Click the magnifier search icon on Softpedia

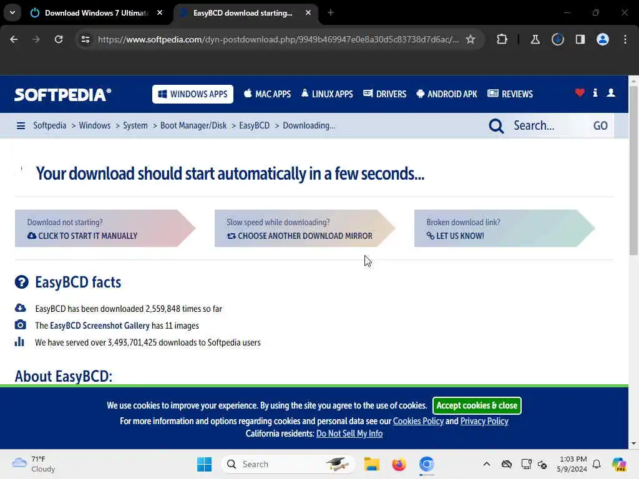click(x=496, y=126)
